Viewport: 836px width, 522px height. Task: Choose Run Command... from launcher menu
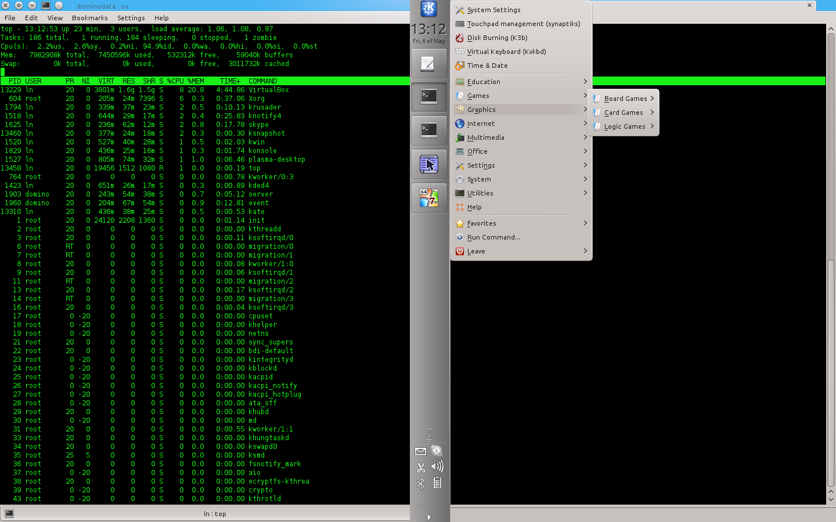coord(493,237)
